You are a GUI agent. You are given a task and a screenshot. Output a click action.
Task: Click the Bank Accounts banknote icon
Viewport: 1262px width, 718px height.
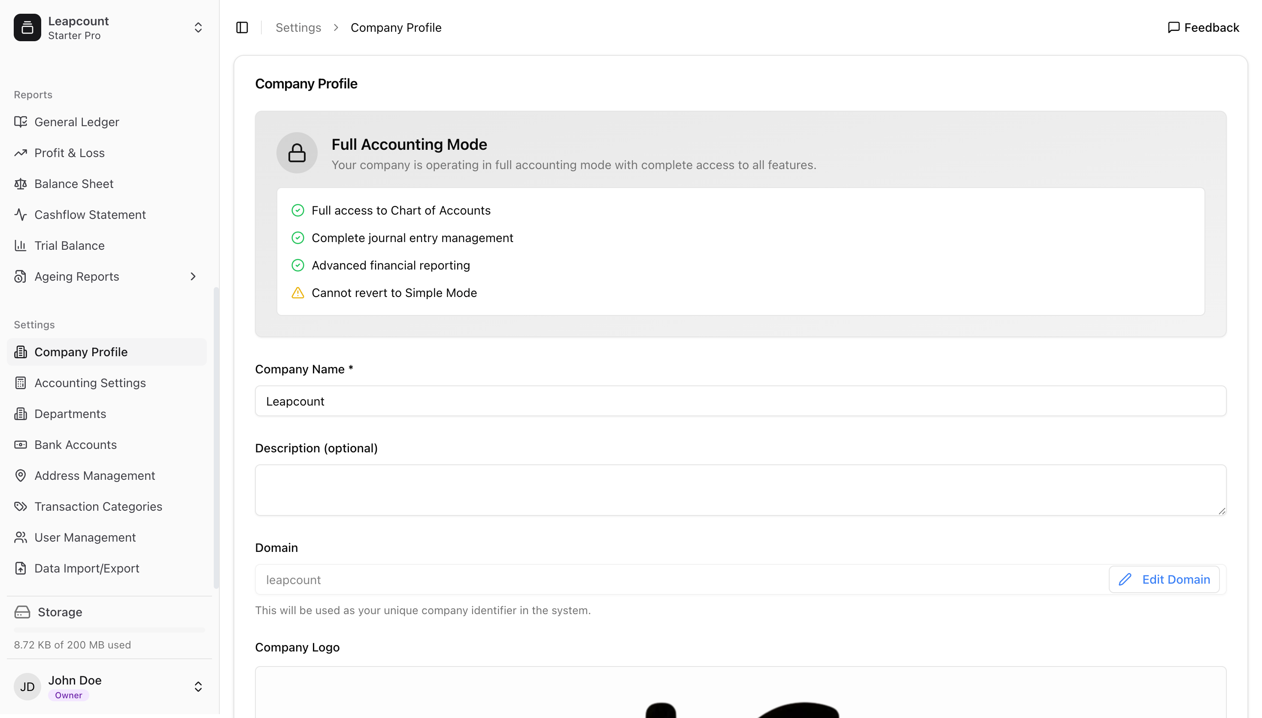[20, 445]
